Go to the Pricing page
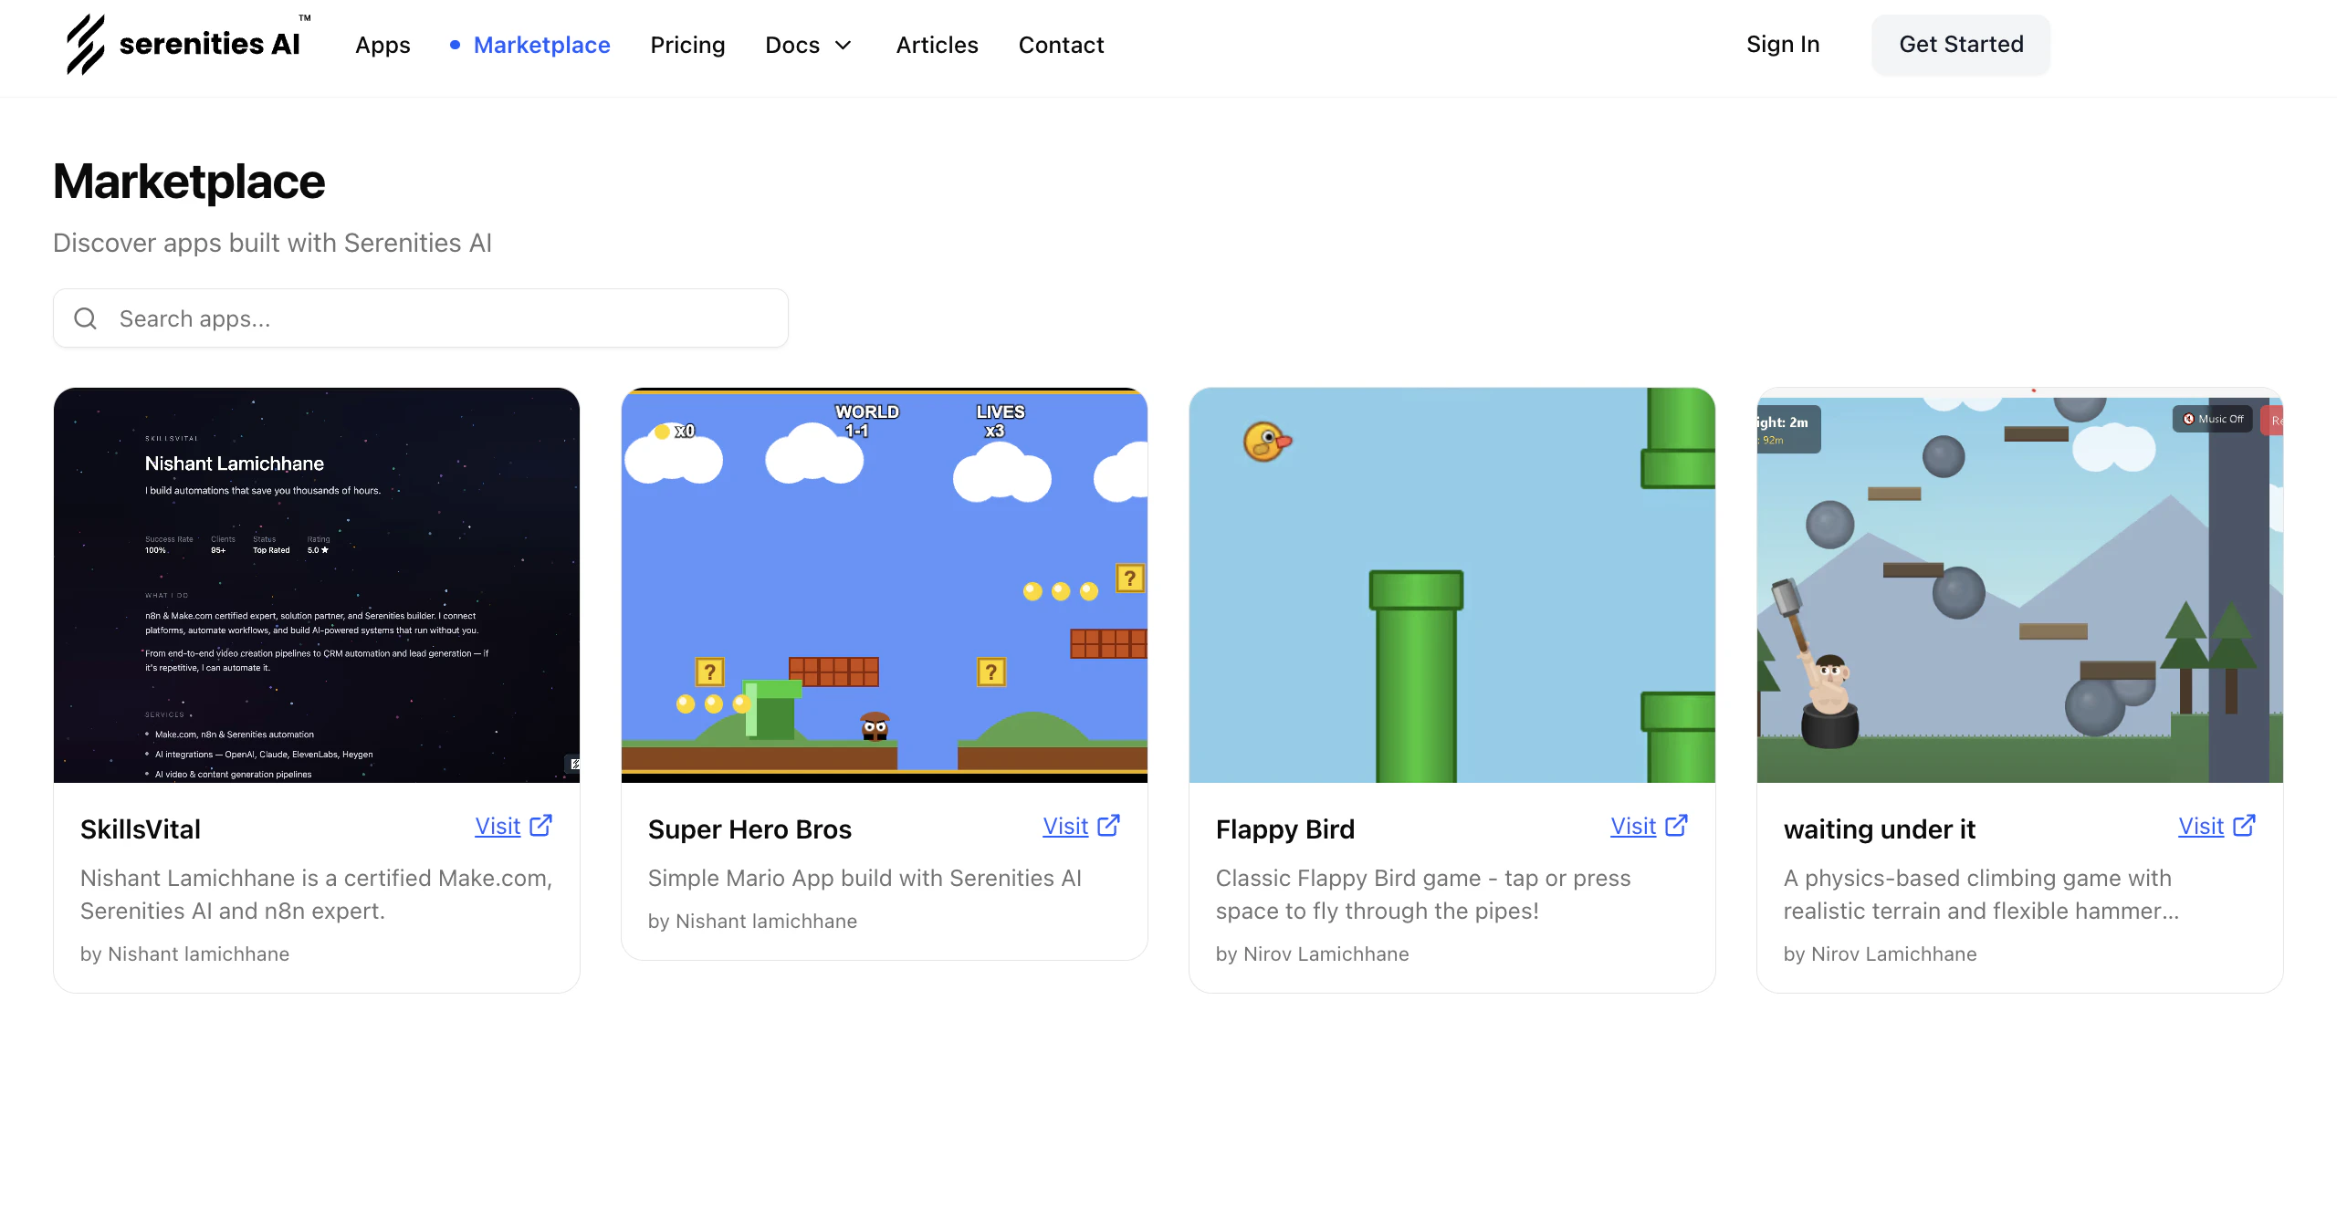This screenshot has height=1219, width=2337. tap(687, 45)
